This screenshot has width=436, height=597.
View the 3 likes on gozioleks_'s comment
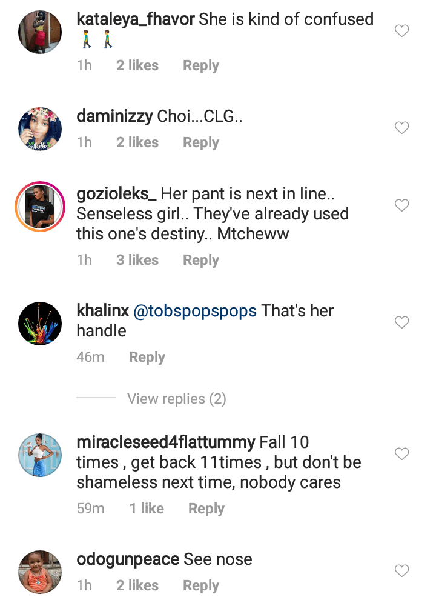(x=137, y=260)
